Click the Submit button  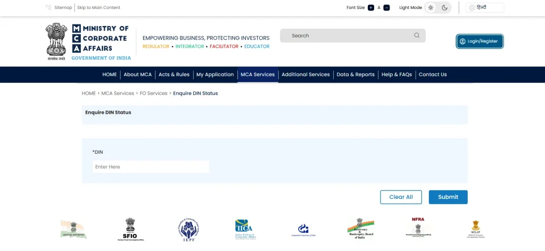coord(448,197)
